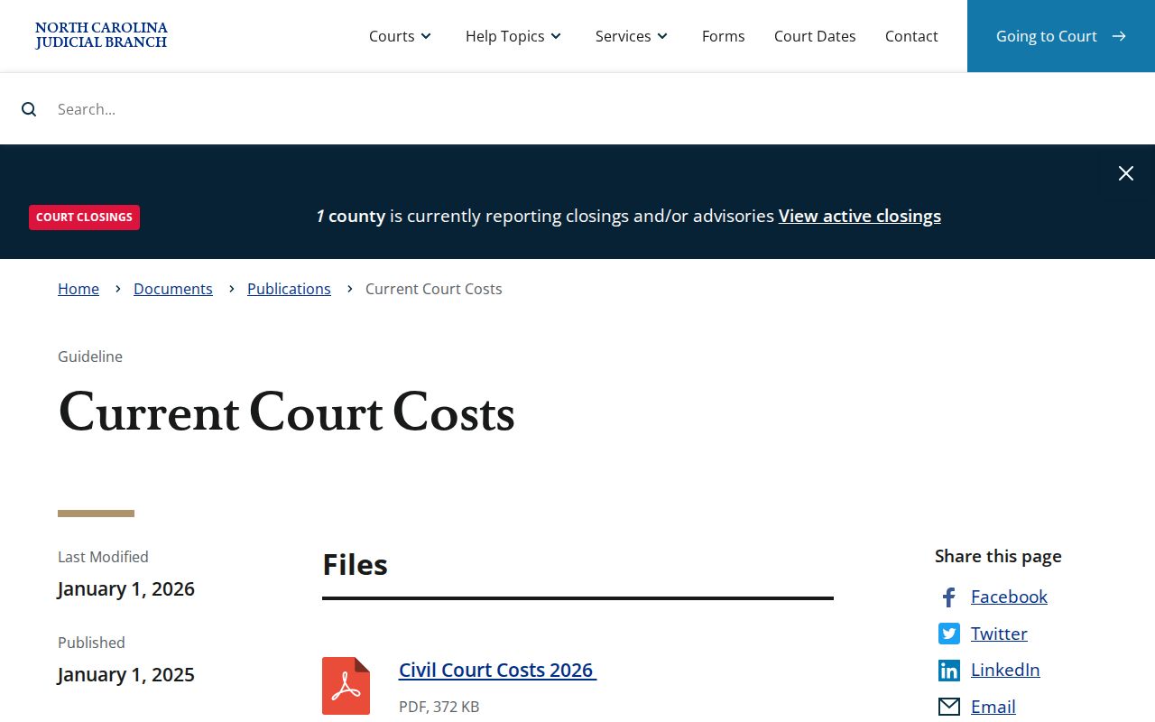Click the LinkedIn text link
Viewport: 1155px width, 722px height.
pyautogui.click(x=1005, y=670)
